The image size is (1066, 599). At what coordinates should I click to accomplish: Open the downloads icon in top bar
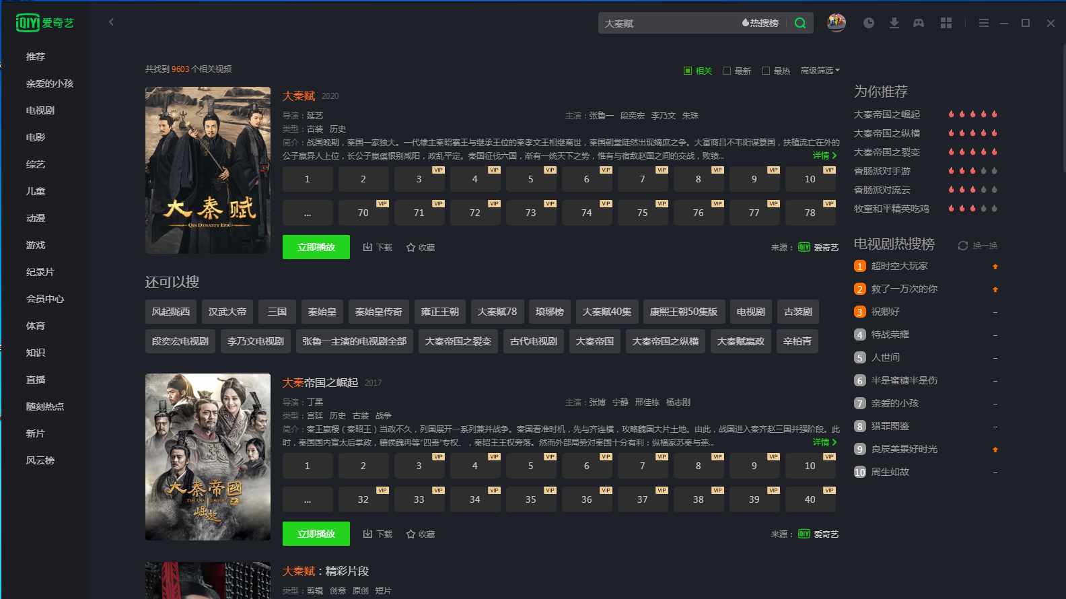894,23
